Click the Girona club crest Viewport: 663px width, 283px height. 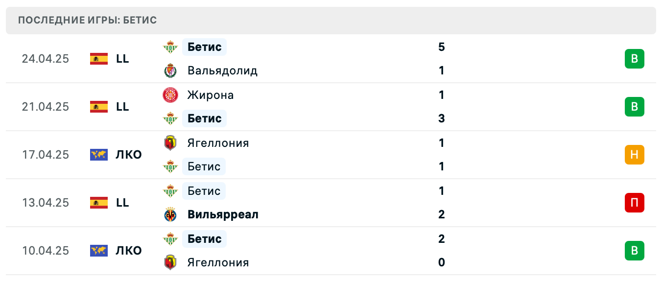click(x=170, y=95)
